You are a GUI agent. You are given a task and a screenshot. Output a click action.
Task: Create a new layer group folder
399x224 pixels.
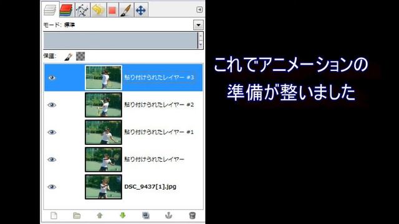tap(77, 216)
